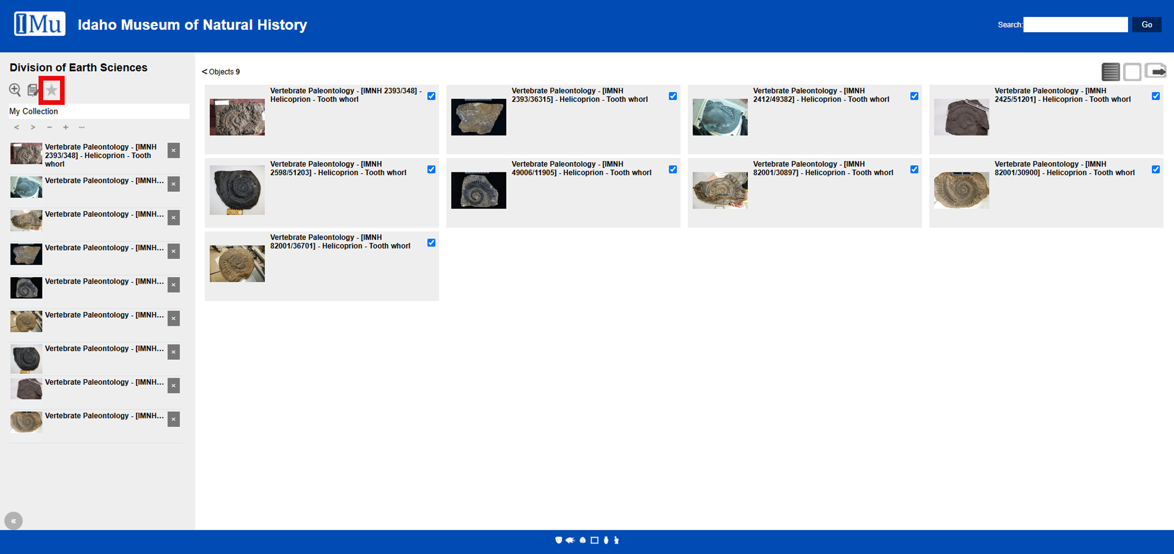Go back using the < arrow above Objects 9
The image size is (1174, 554).
click(x=204, y=71)
